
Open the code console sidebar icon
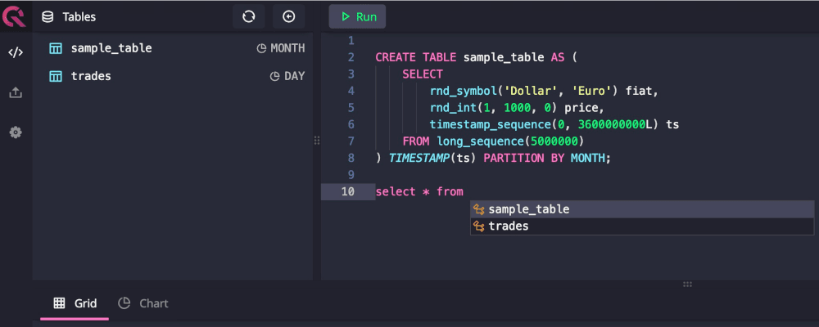tap(16, 53)
